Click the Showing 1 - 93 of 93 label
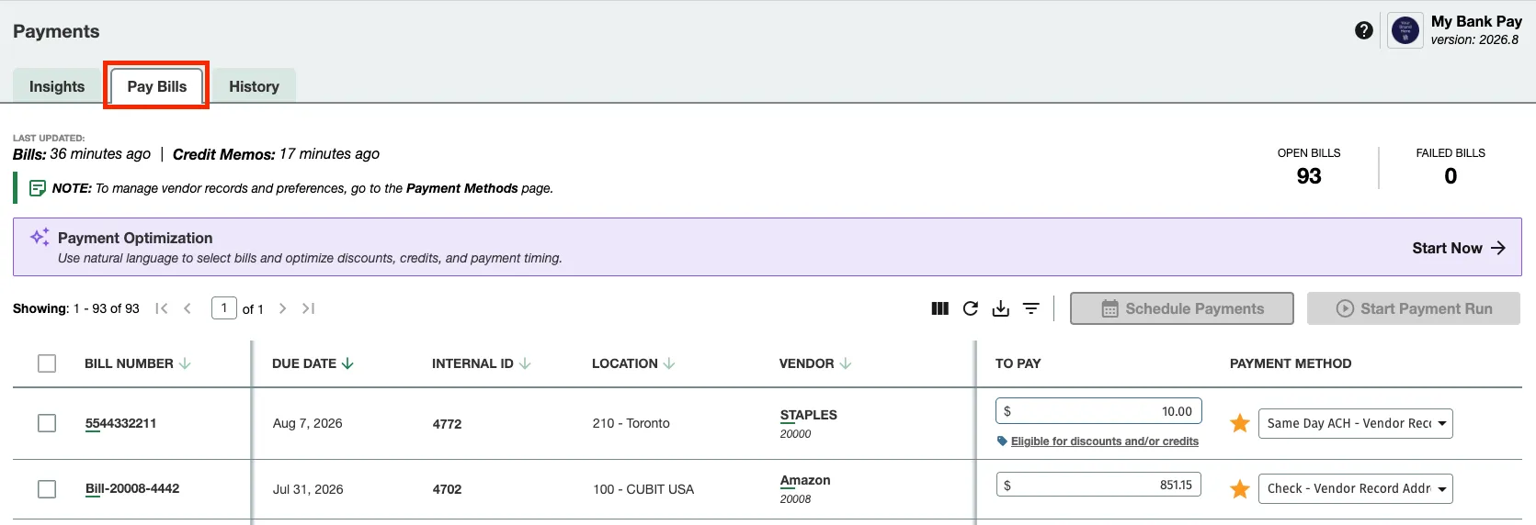Viewport: 1536px width, 525px height. click(x=76, y=308)
